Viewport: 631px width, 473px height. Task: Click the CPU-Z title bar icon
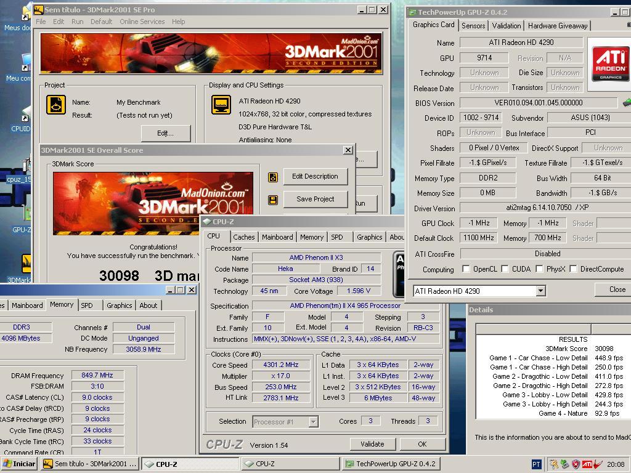click(207, 221)
